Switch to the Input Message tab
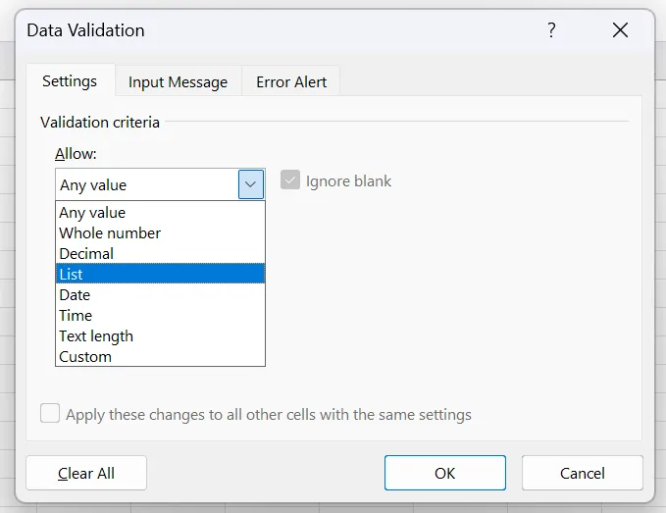666x513 pixels. 178,81
